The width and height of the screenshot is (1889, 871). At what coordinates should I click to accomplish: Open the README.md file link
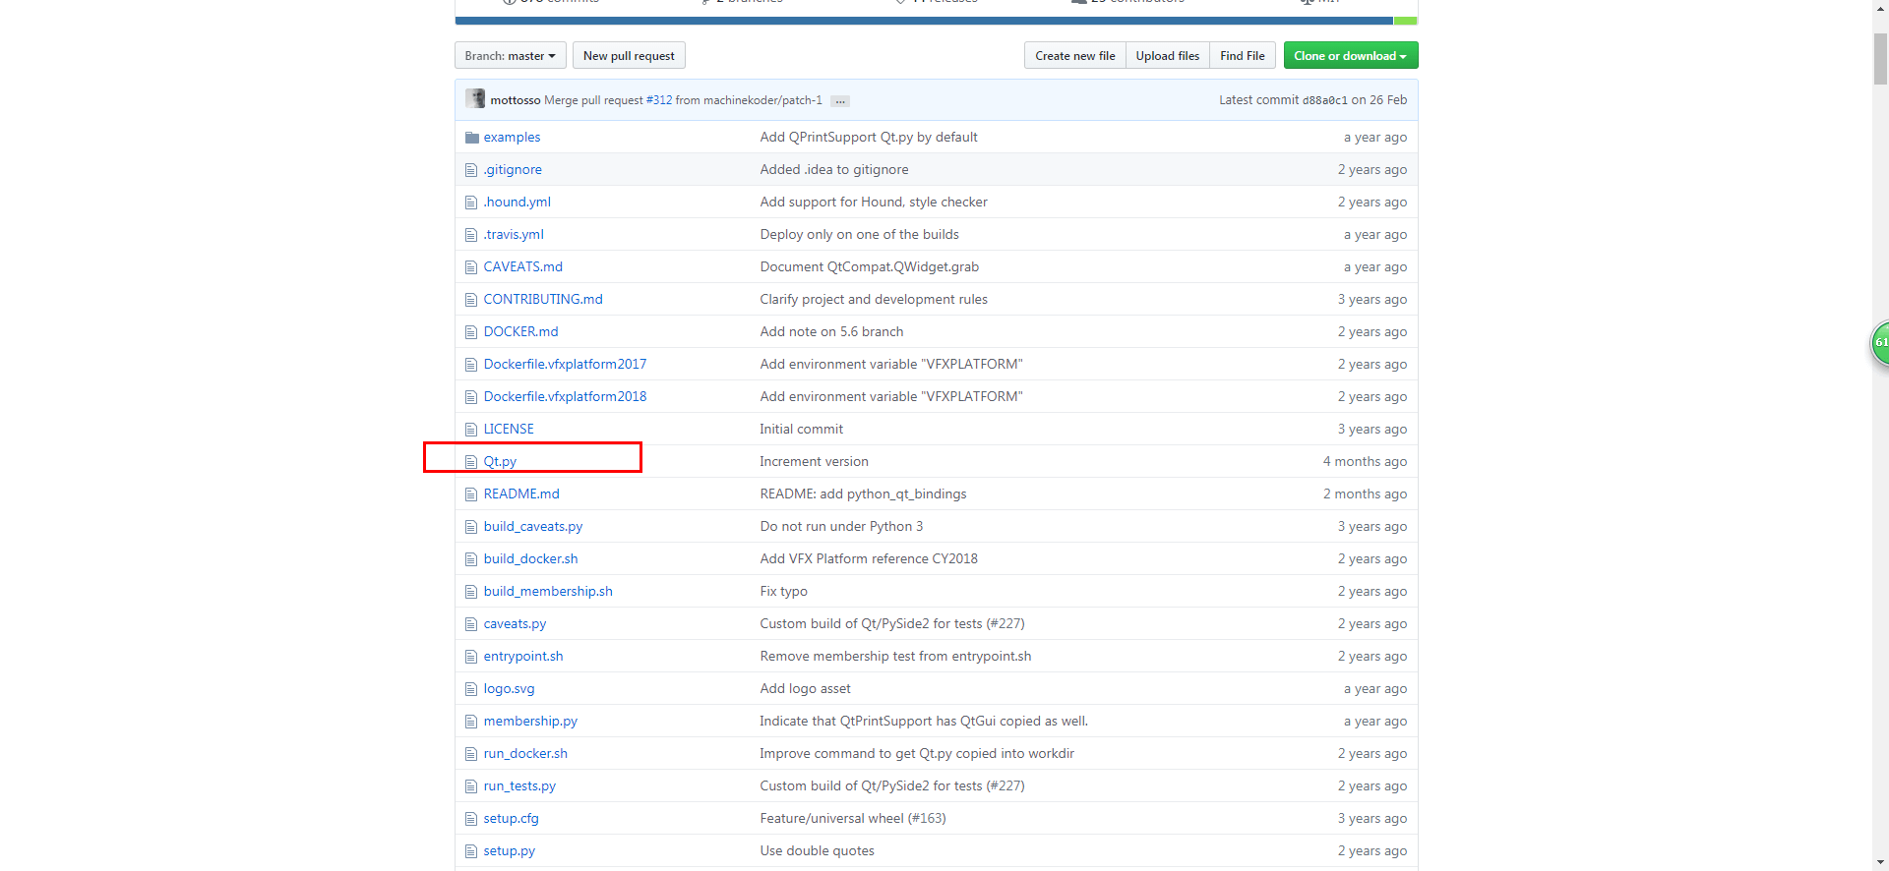coord(521,494)
